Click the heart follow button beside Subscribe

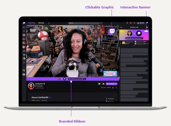click(99, 84)
